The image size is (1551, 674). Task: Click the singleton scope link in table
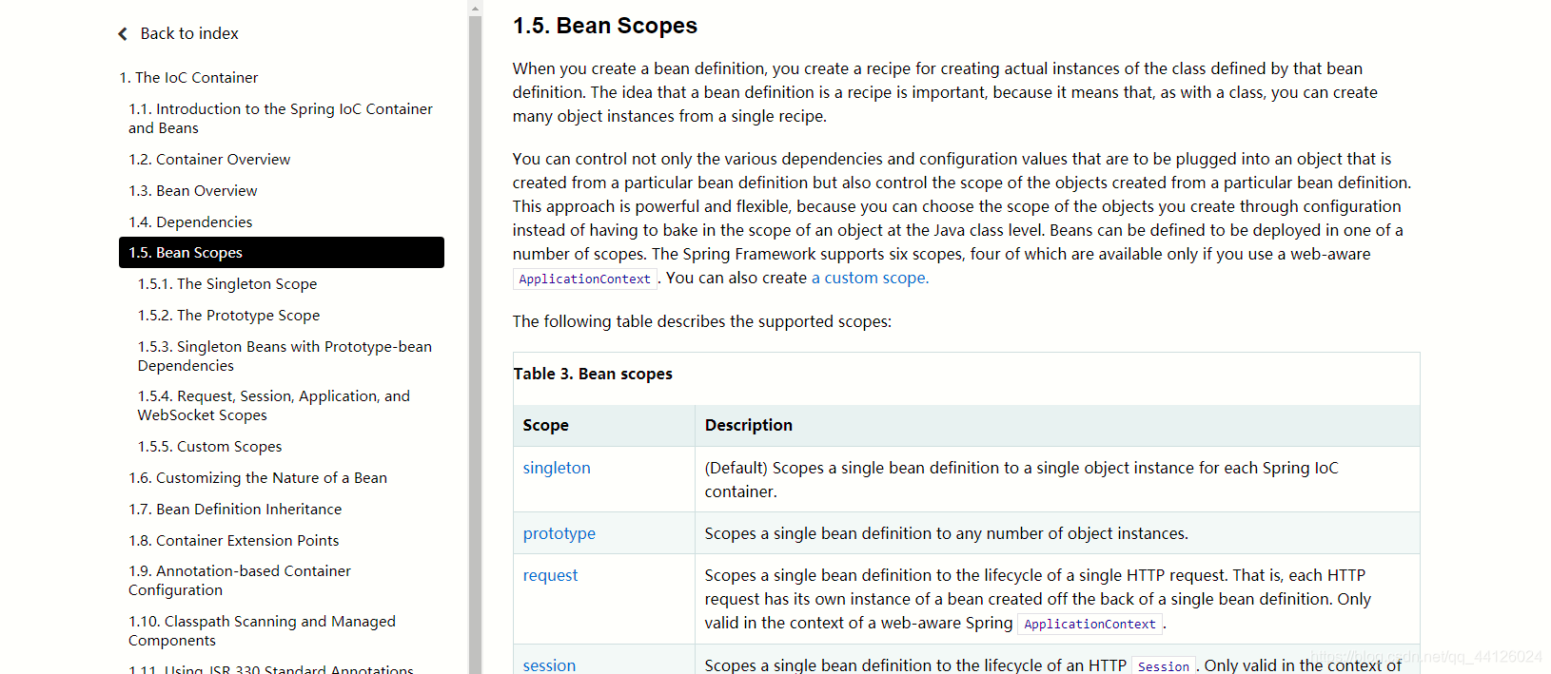coord(557,468)
